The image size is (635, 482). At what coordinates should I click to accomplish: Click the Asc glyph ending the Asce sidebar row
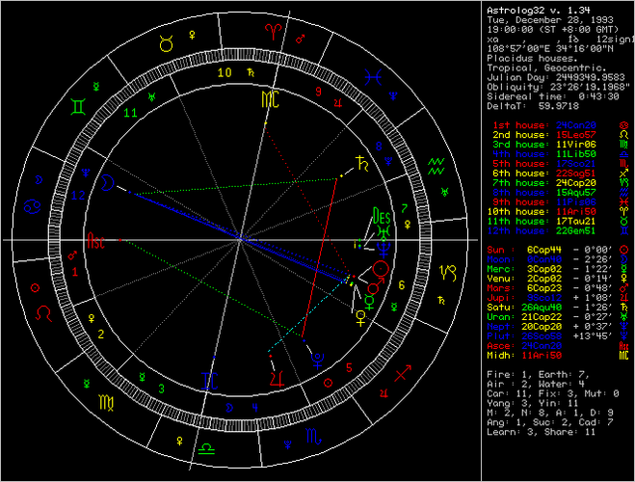[624, 346]
